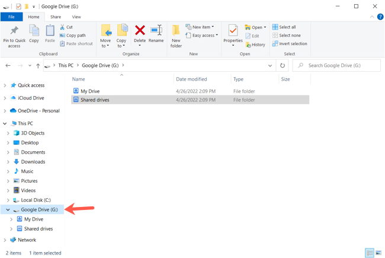Screen dimensions: 385x258
Task: Refresh the current folder view
Action: click(x=283, y=65)
